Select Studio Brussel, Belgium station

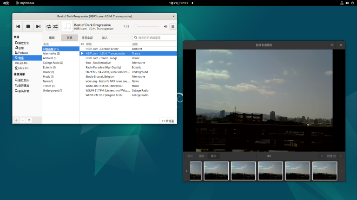128,77
